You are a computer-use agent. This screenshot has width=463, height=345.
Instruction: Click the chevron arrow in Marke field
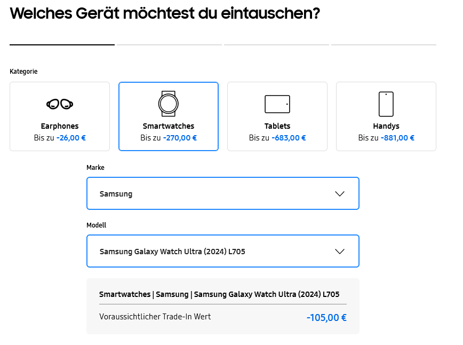click(x=340, y=194)
